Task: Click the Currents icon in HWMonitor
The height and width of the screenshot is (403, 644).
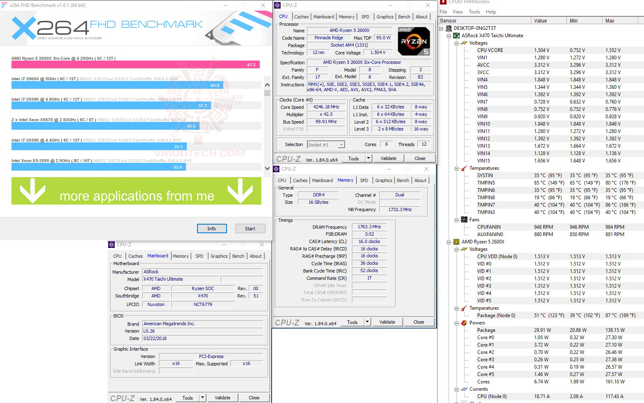Action: click(x=464, y=389)
